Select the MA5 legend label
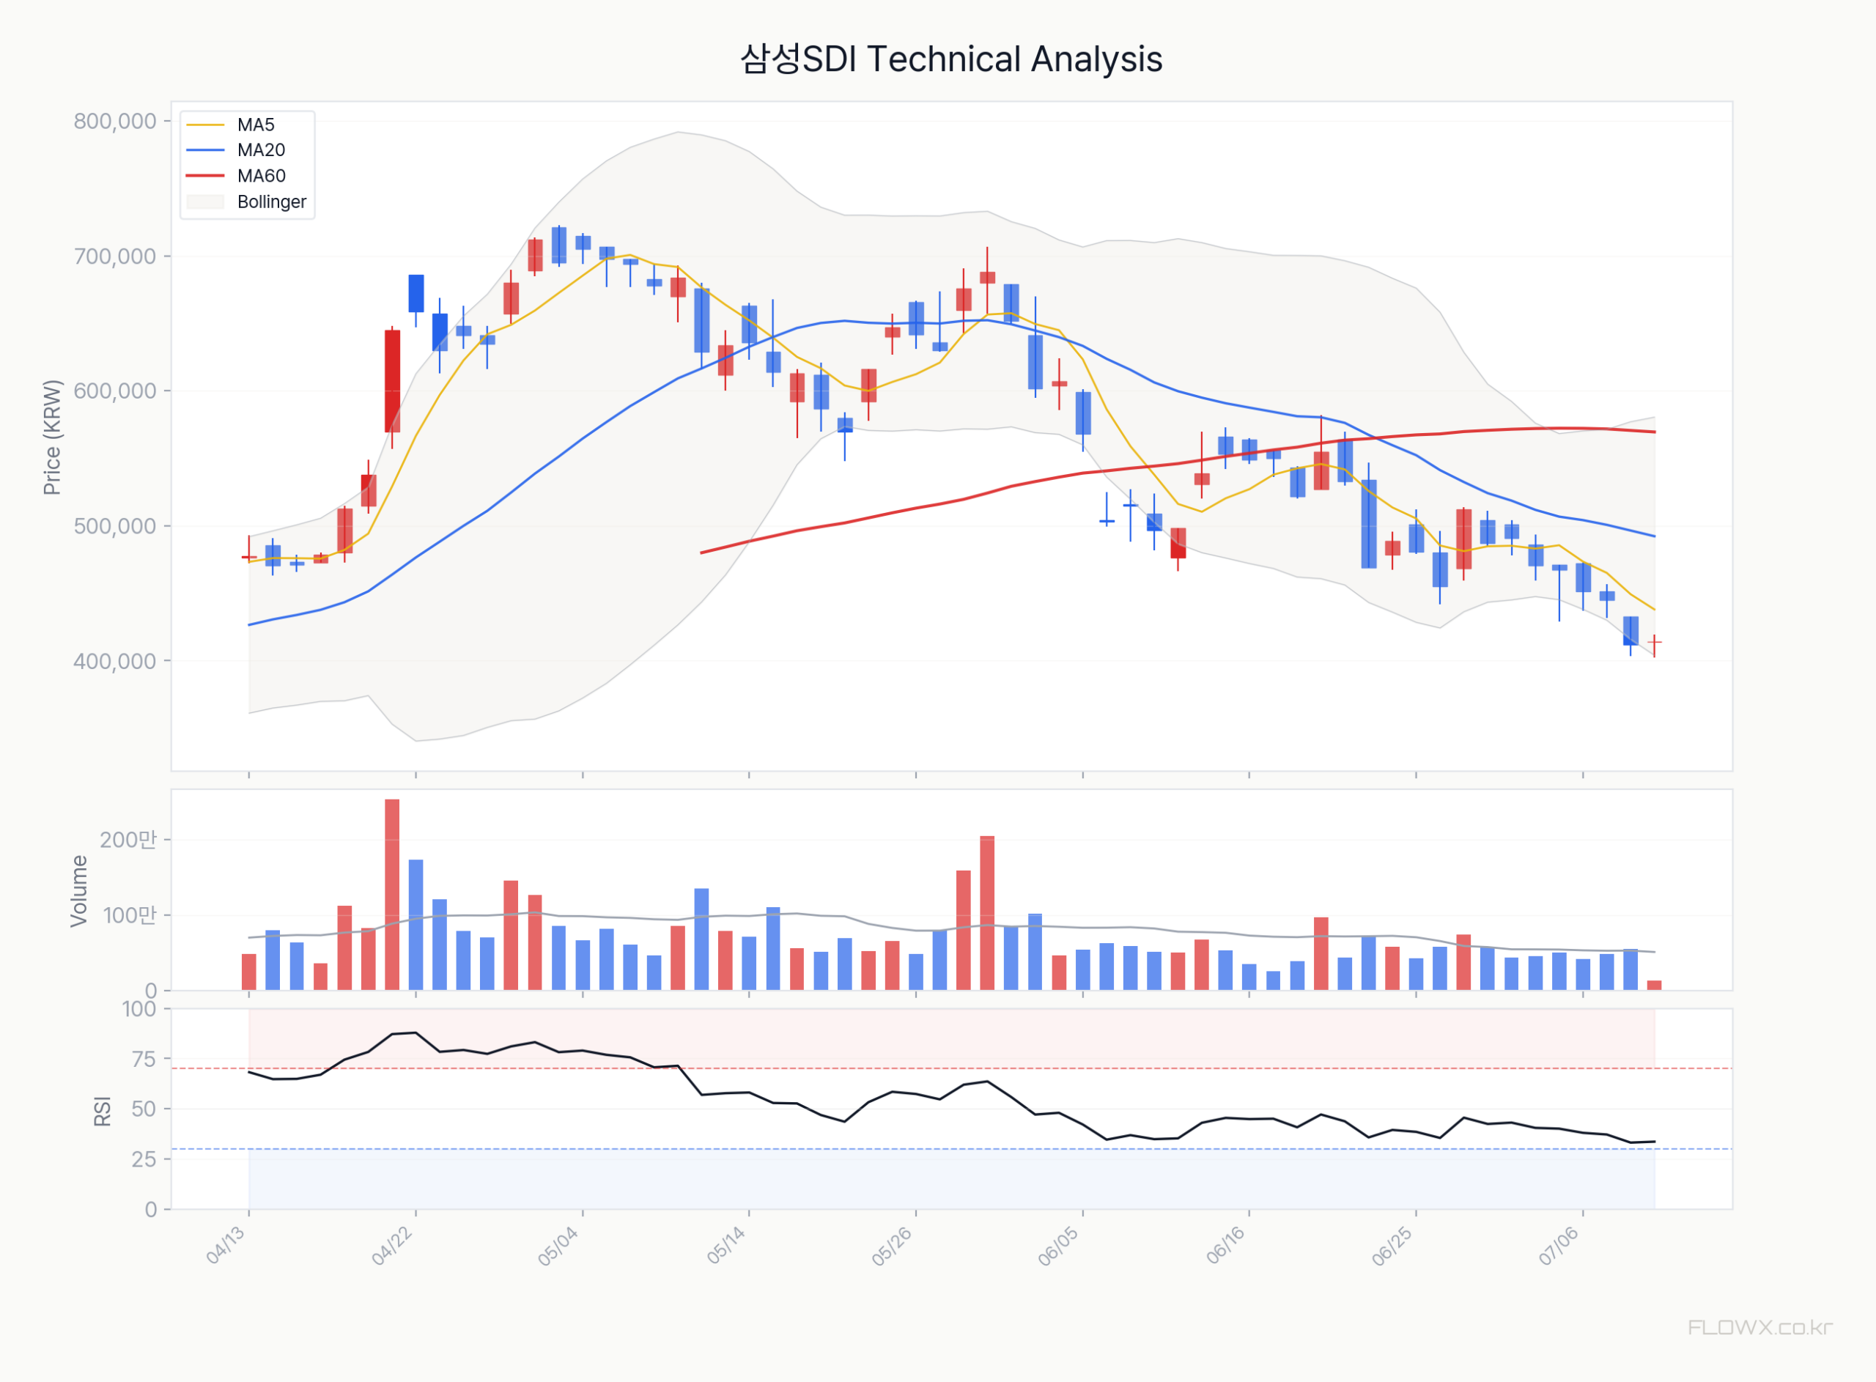This screenshot has width=1876, height=1382. coord(255,125)
